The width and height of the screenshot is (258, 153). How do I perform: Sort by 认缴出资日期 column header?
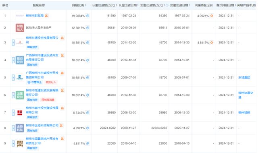[129, 5]
